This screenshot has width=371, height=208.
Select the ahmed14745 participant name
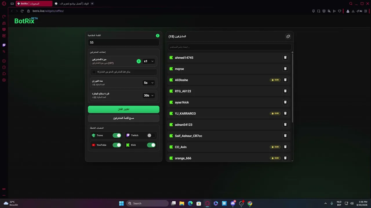184,58
